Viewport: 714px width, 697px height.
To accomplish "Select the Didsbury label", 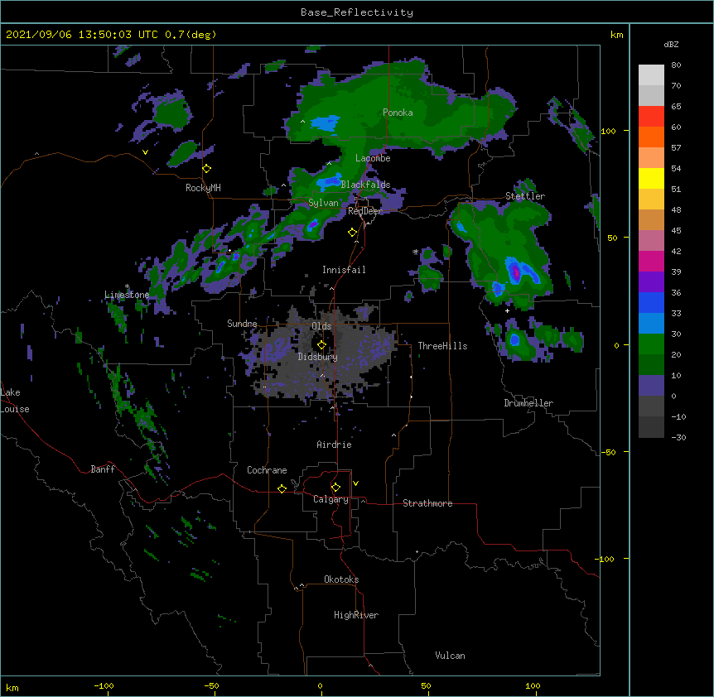I will tap(318, 357).
